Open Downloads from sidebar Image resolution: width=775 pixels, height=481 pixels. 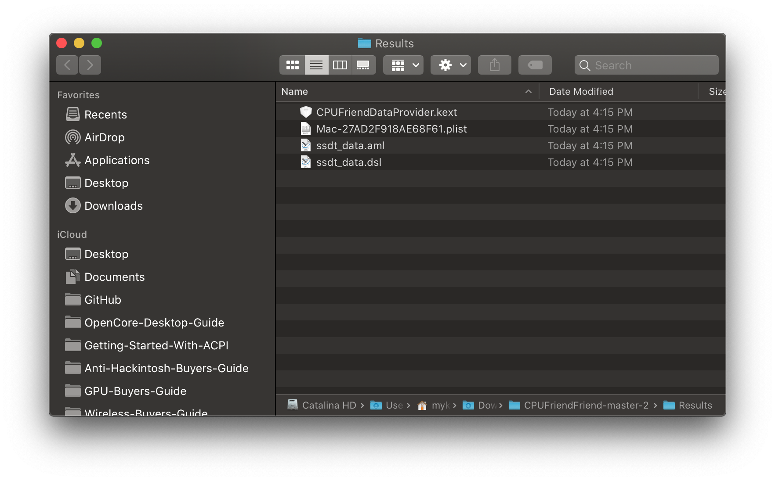[113, 206]
